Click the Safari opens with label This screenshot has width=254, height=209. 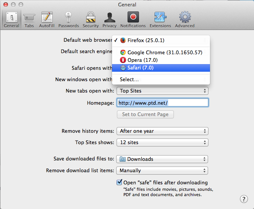pyautogui.click(x=92, y=68)
